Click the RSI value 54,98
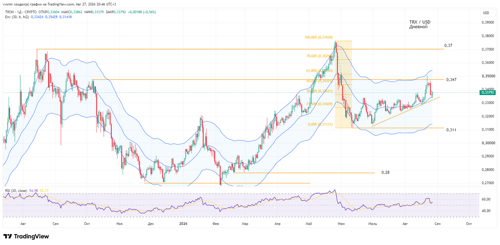 pyautogui.click(x=33, y=190)
